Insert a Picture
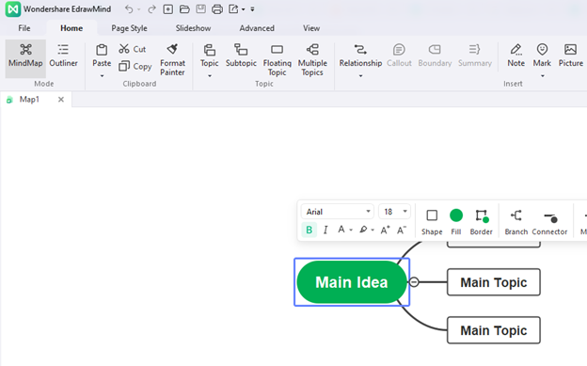Viewport: 587px width, 366px height. click(x=570, y=56)
